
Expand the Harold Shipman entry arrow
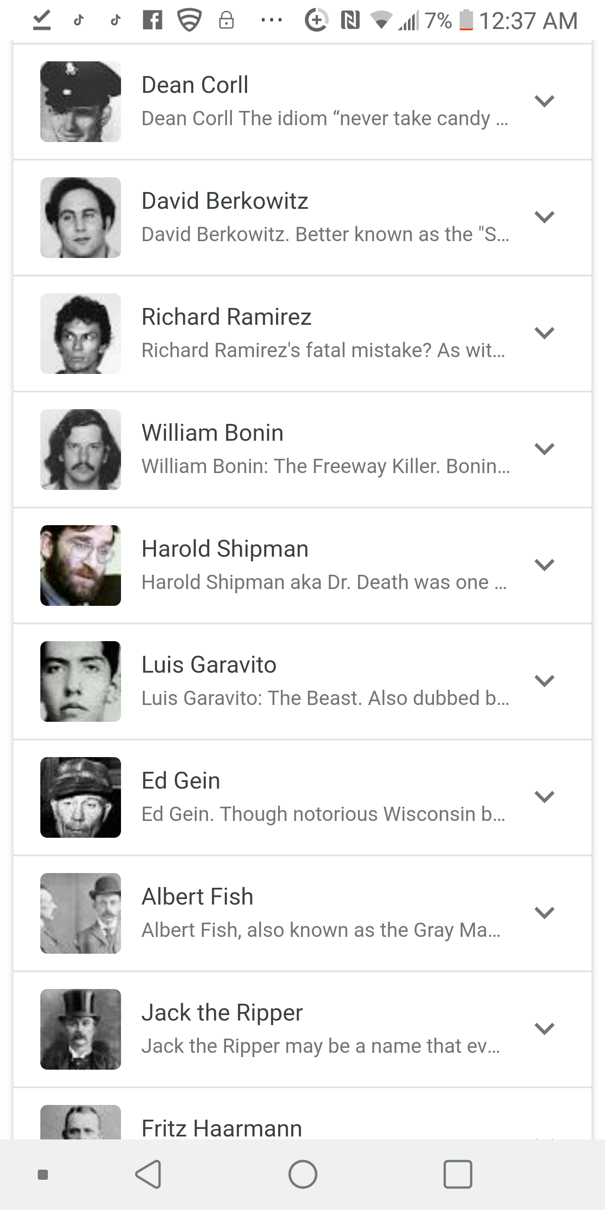544,565
